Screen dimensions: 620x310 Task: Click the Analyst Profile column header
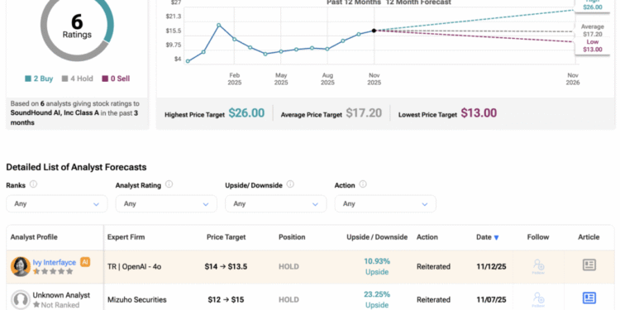(x=34, y=237)
